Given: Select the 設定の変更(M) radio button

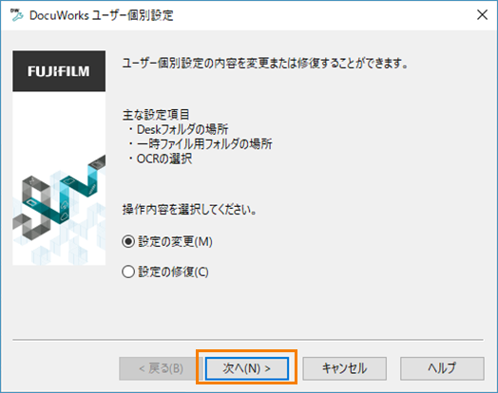Looking at the screenshot, I should coord(128,242).
